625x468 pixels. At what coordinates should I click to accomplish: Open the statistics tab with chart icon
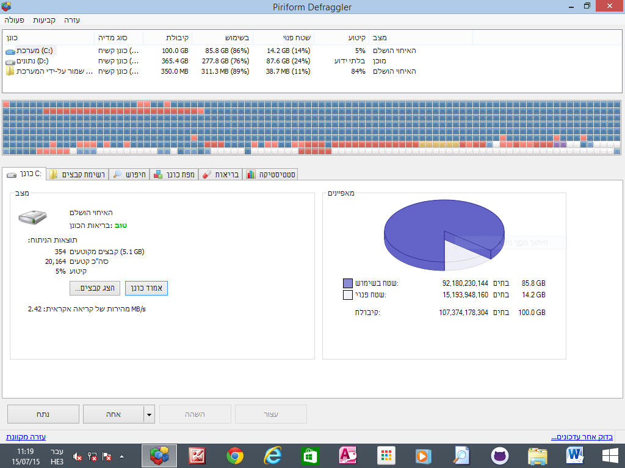[270, 174]
